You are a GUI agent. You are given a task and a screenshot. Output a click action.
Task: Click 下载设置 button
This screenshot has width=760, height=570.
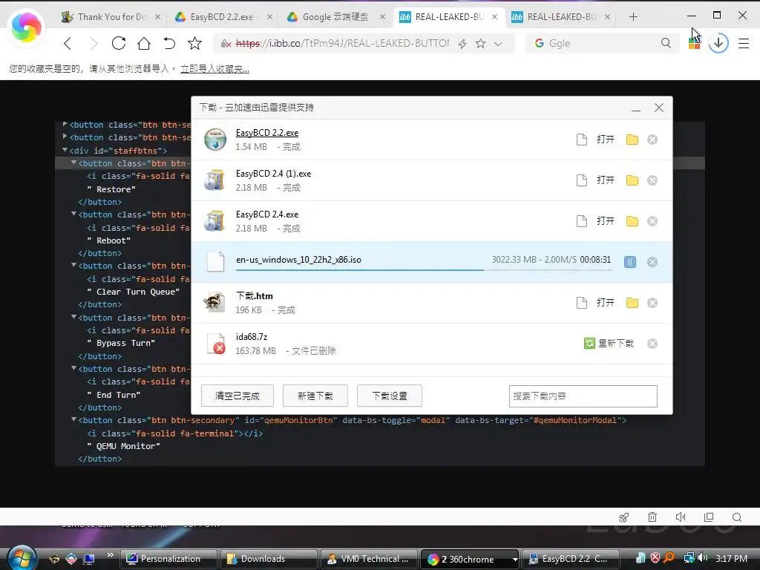point(390,396)
